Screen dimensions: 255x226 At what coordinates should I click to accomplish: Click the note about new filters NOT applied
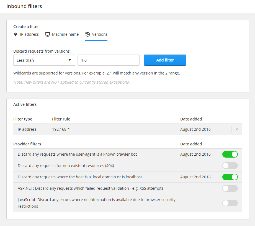click(x=71, y=82)
